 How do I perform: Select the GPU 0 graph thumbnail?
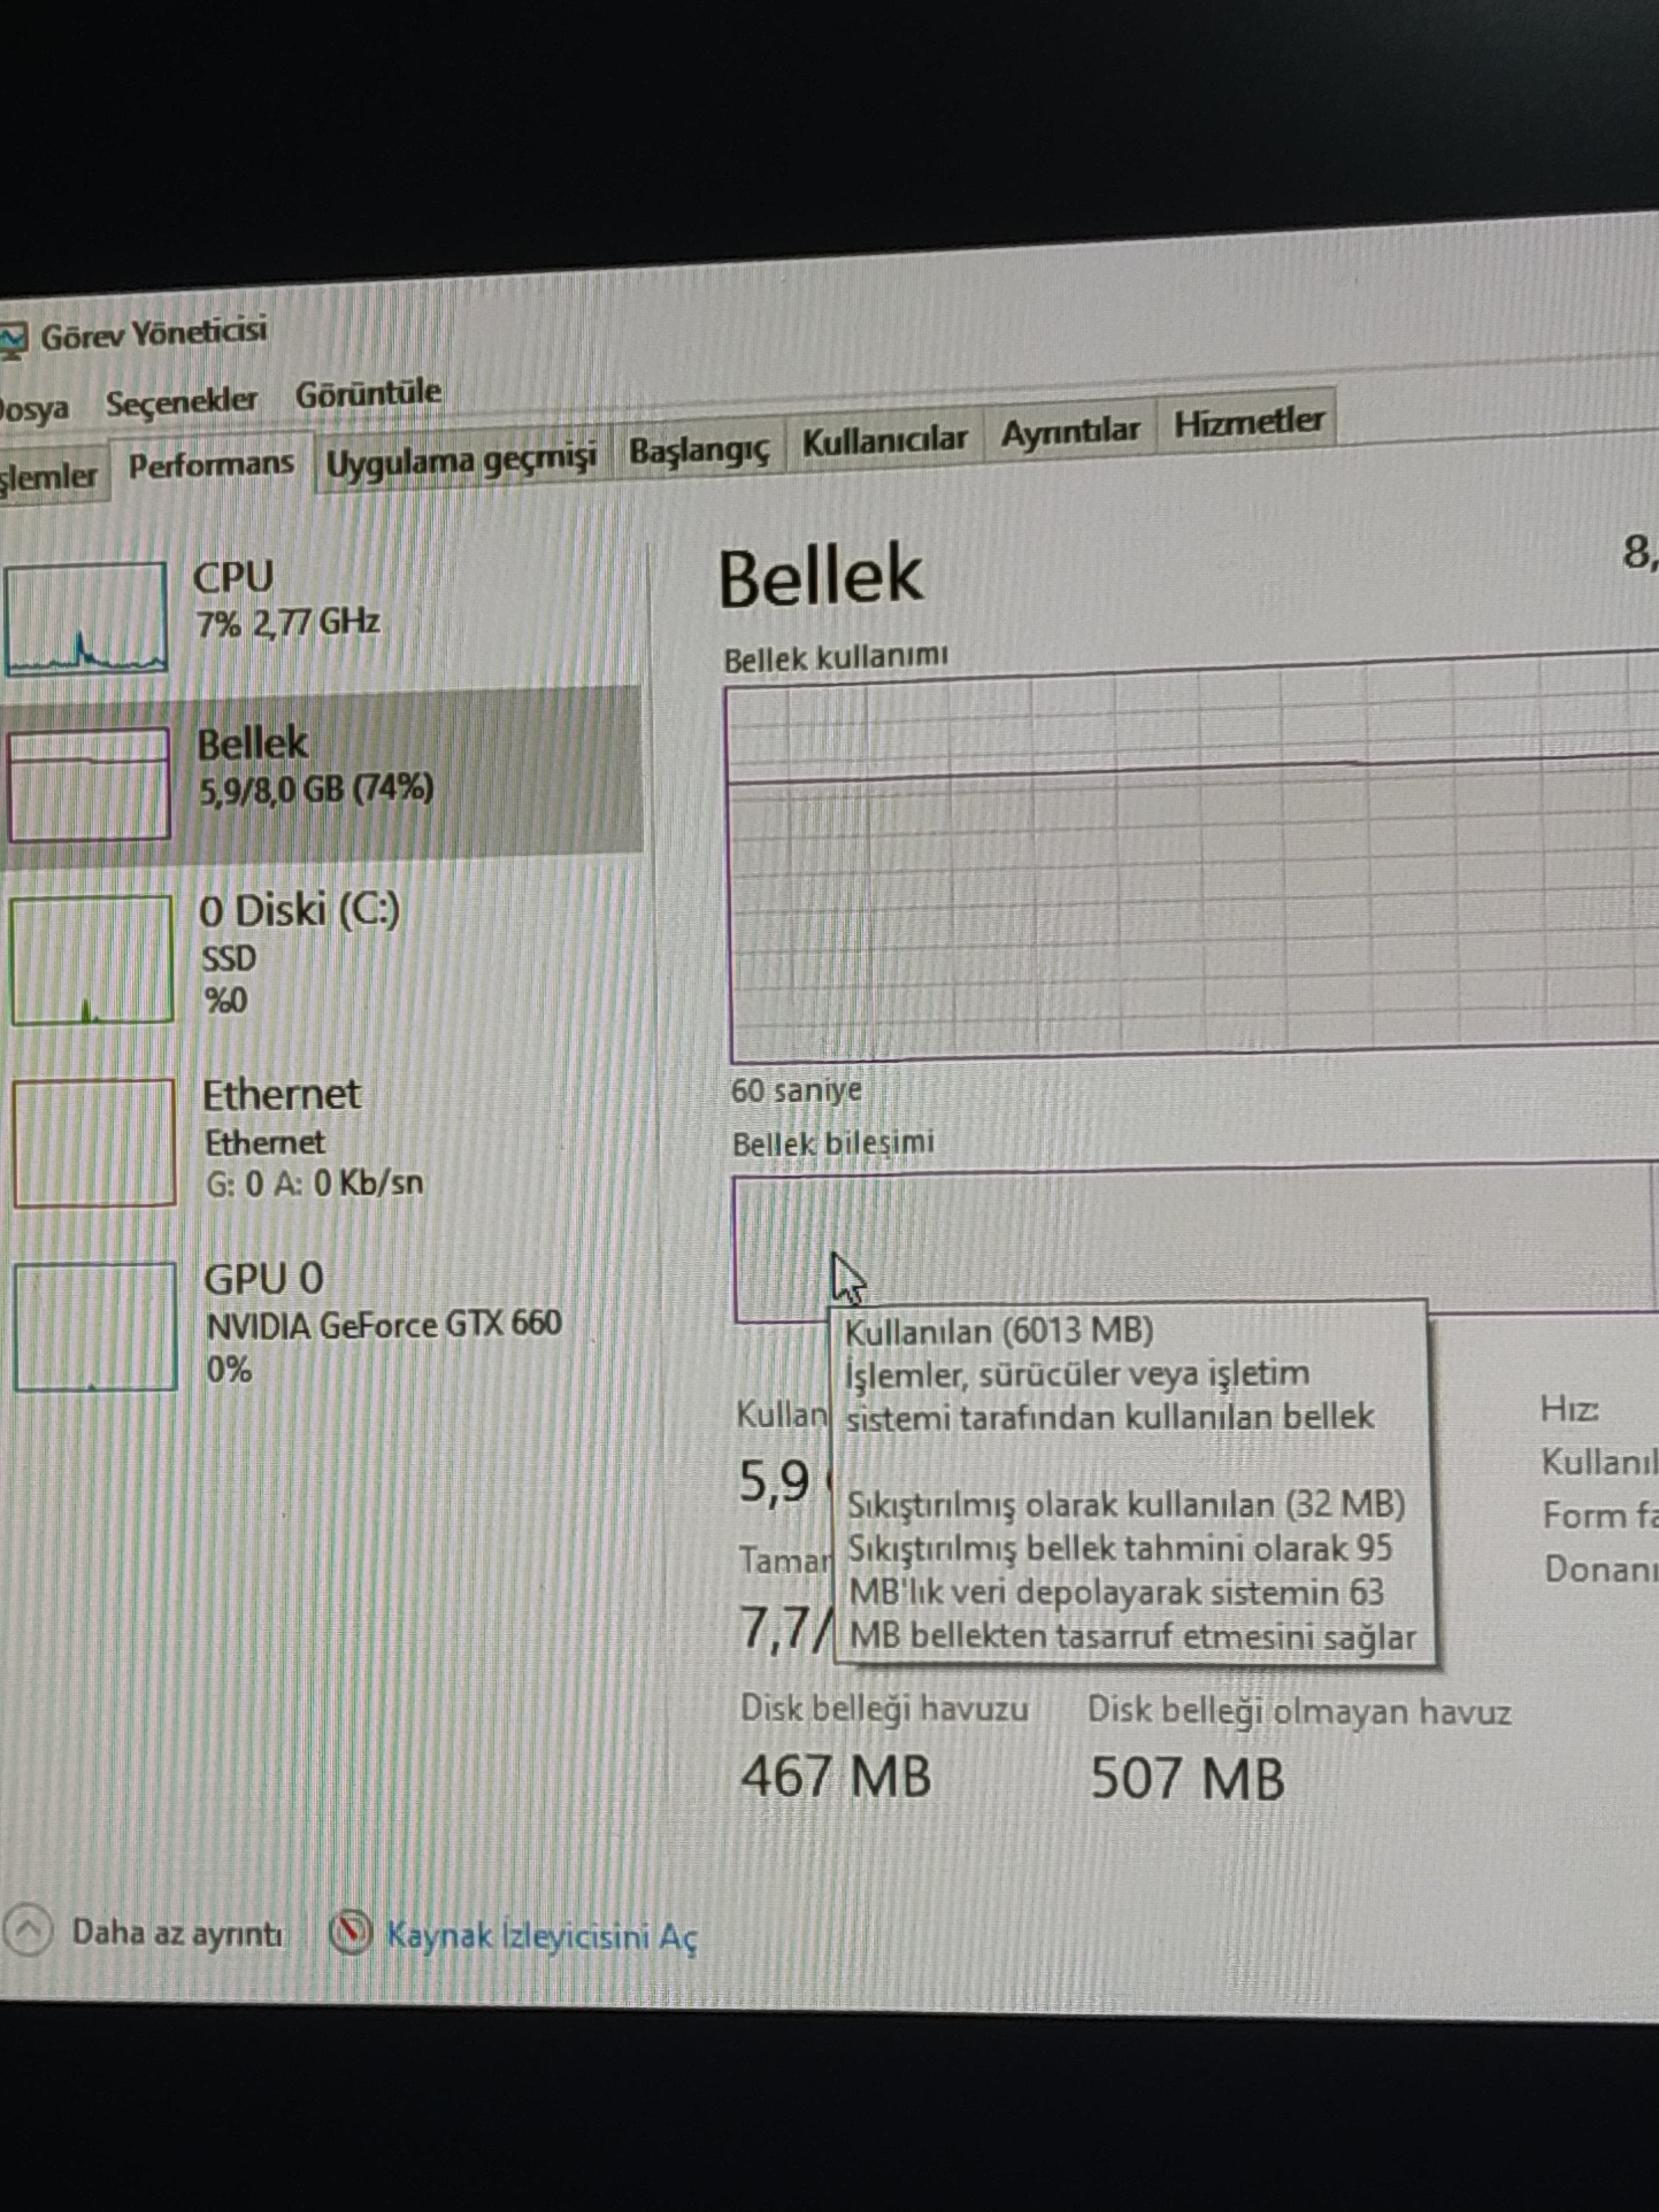[x=96, y=1327]
